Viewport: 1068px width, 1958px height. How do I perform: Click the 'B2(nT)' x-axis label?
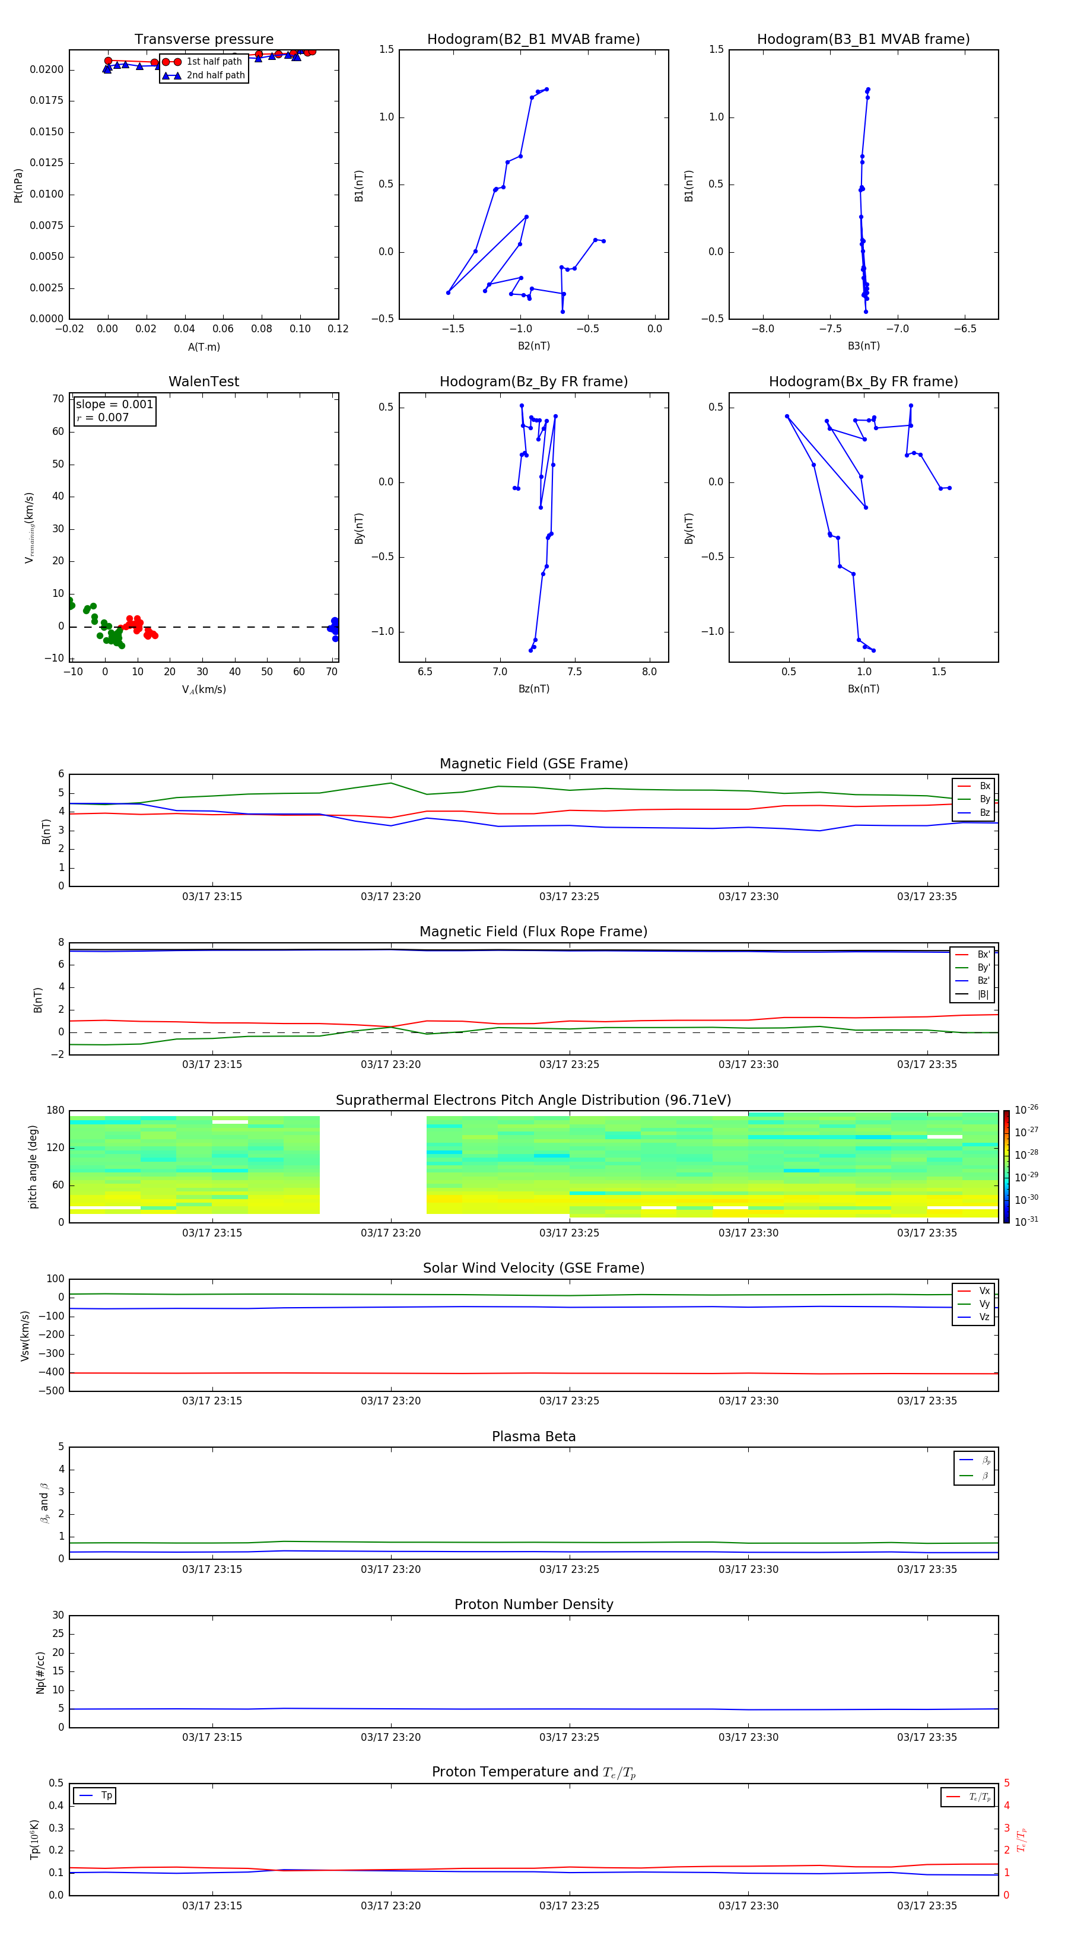[x=533, y=346]
